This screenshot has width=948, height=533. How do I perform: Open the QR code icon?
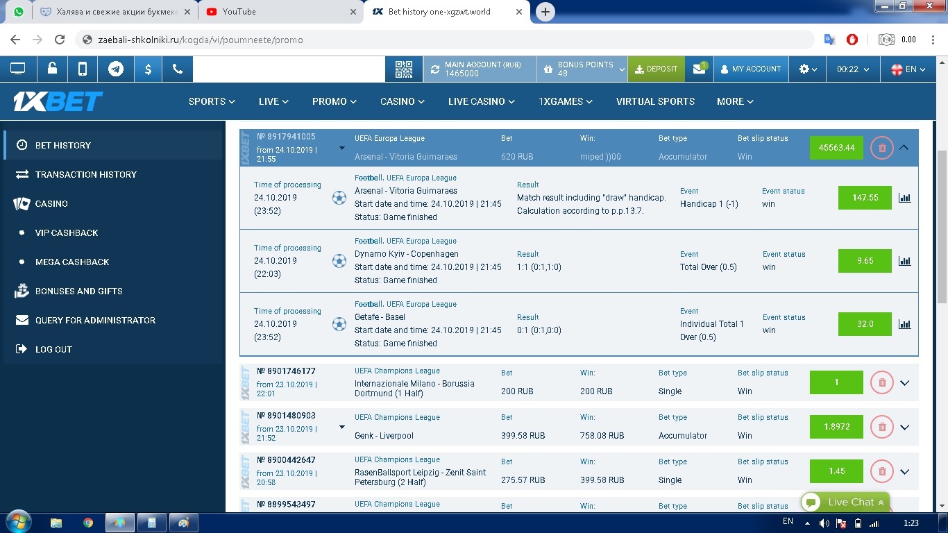403,69
